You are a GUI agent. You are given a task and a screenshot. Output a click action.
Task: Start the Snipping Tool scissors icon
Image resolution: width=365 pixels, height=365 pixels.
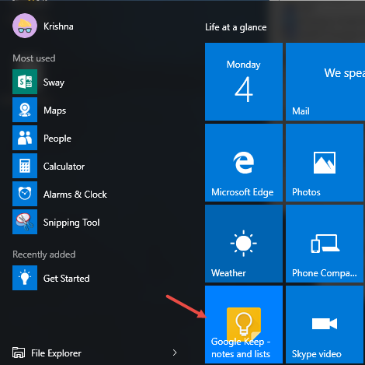click(x=25, y=222)
